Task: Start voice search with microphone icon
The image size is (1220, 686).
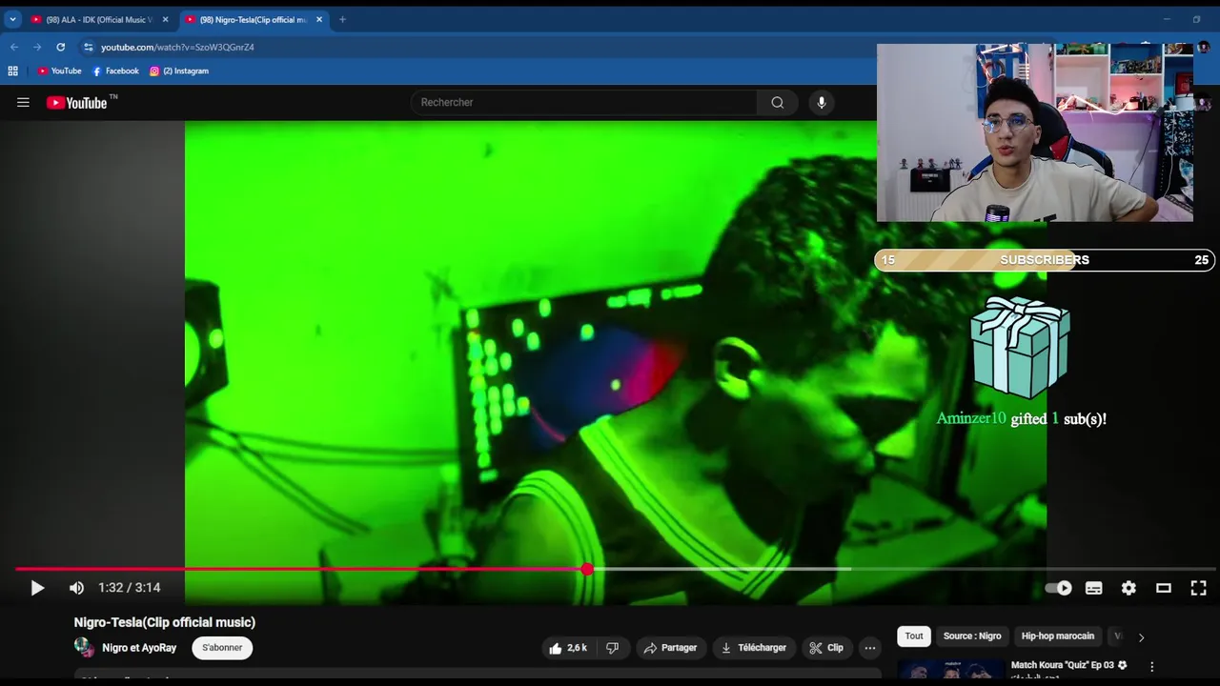Action: pos(821,103)
